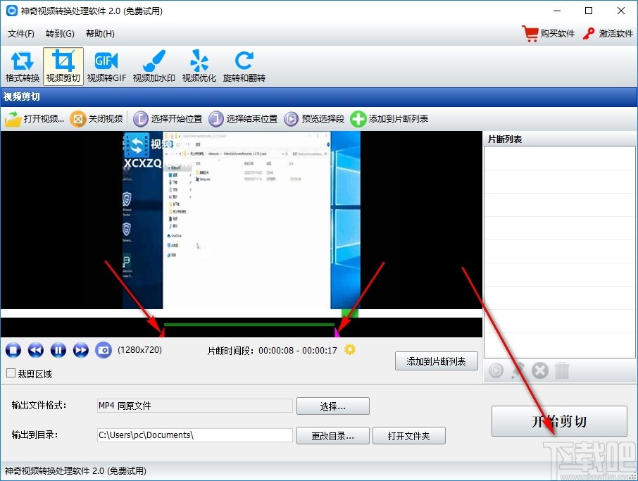Viewport: 638px width, 481px height.
Task: Open the 文件(F) menu
Action: point(20,33)
